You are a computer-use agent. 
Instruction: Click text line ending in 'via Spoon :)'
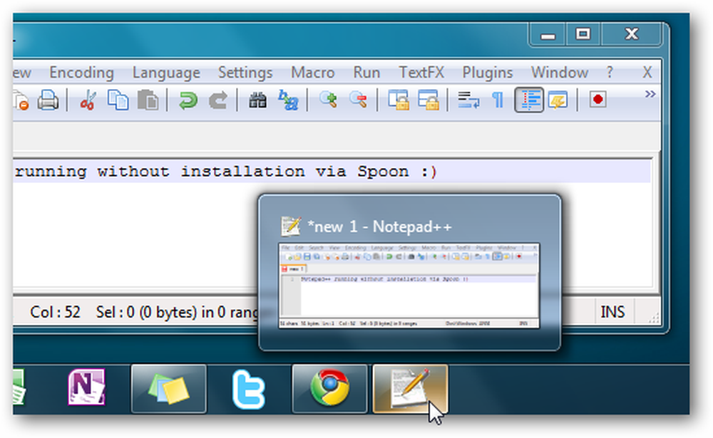click(226, 172)
